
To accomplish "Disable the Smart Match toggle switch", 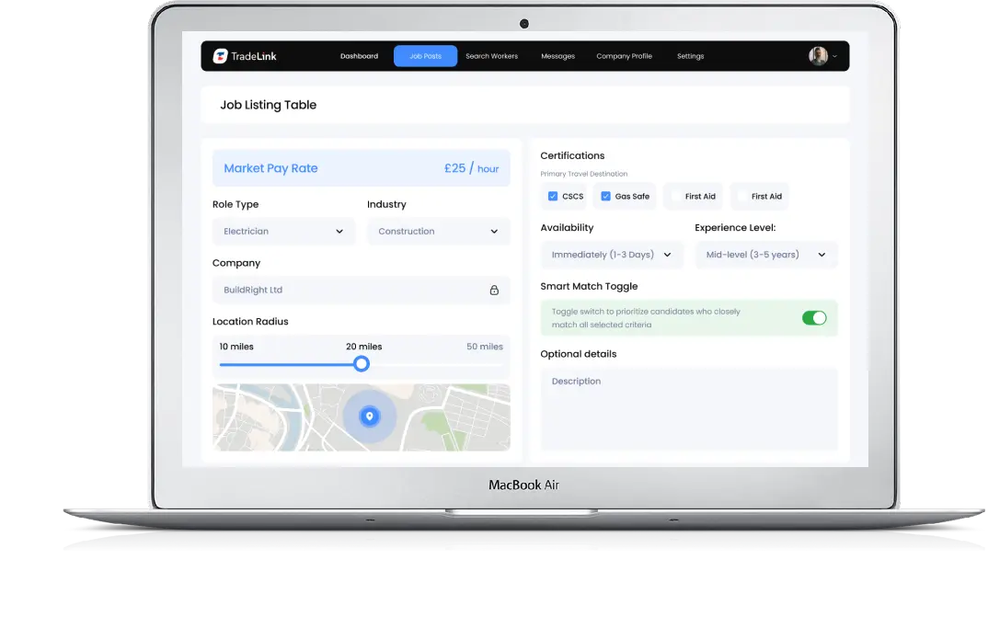I will pyautogui.click(x=814, y=318).
